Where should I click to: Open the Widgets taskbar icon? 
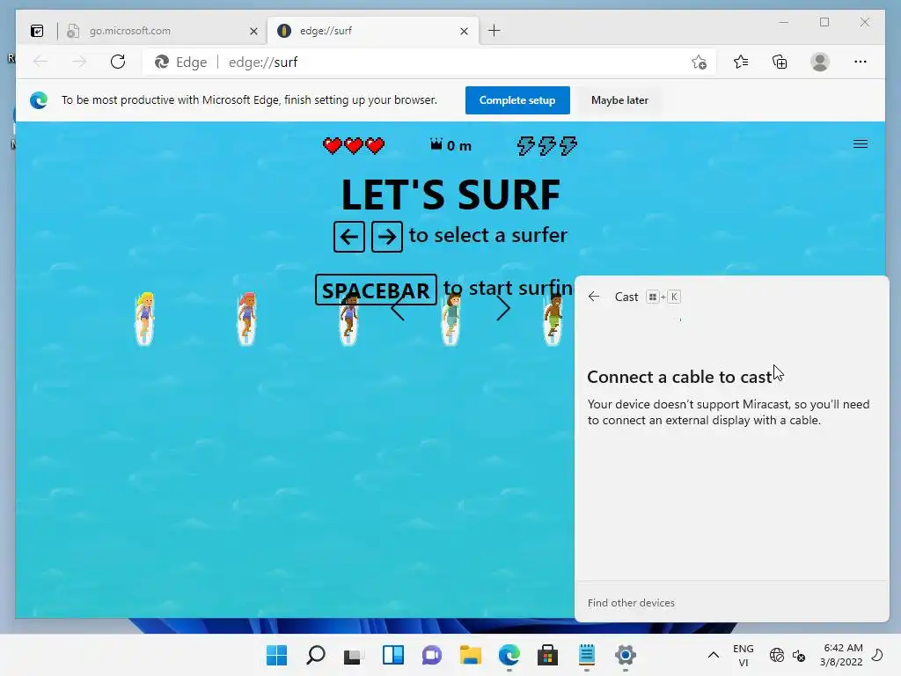393,655
